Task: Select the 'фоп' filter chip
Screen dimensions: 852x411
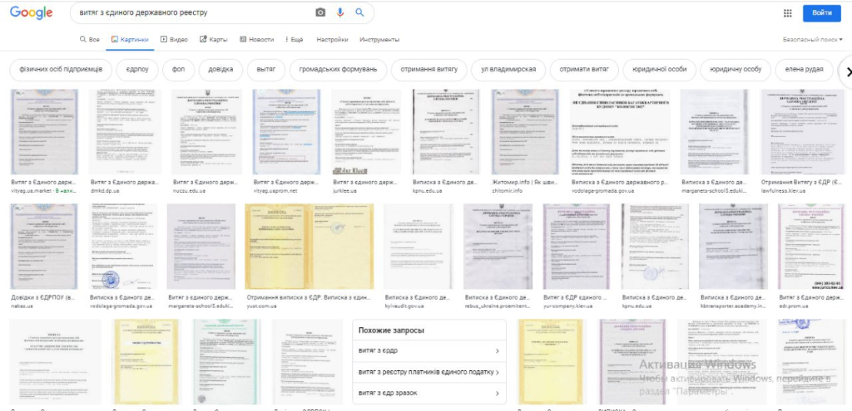Action: coord(178,69)
